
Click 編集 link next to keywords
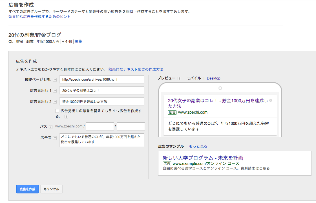click(x=78, y=41)
